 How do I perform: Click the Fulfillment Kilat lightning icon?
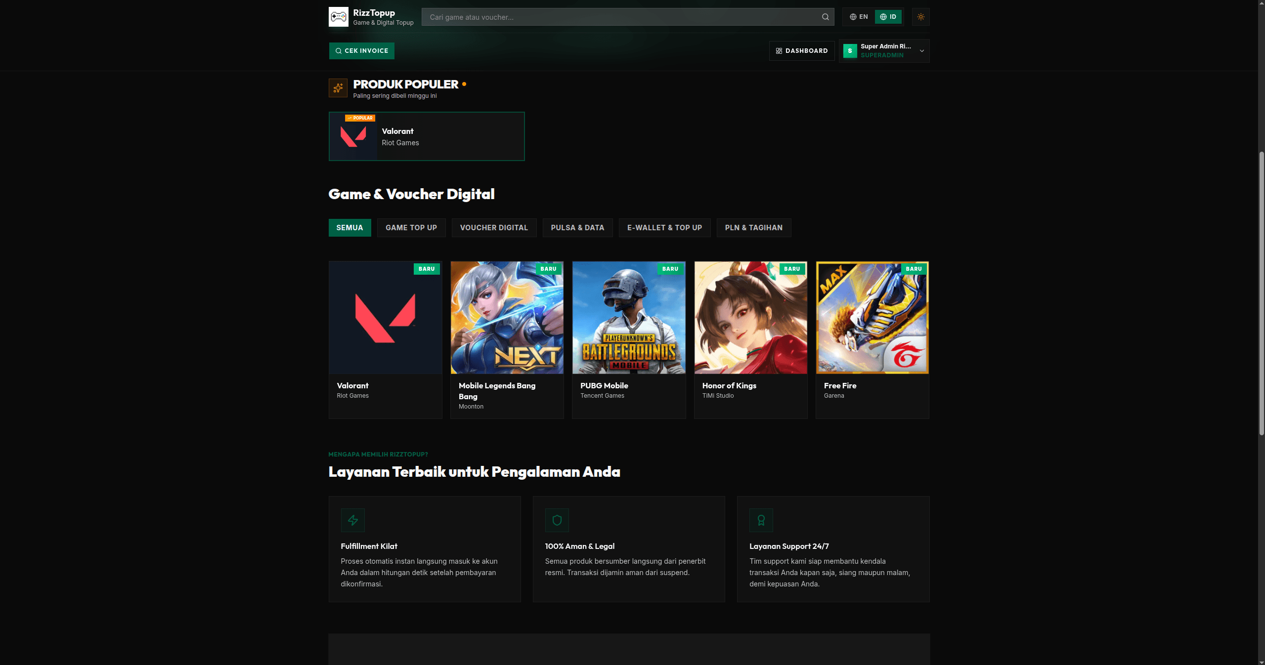(353, 520)
